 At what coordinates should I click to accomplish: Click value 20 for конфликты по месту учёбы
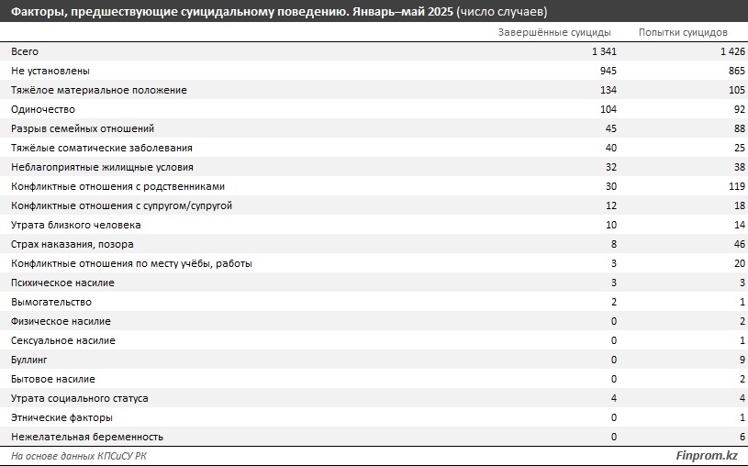[x=740, y=263]
